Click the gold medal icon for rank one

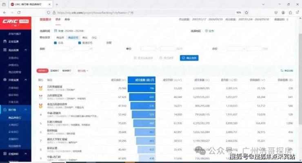(x=40, y=88)
